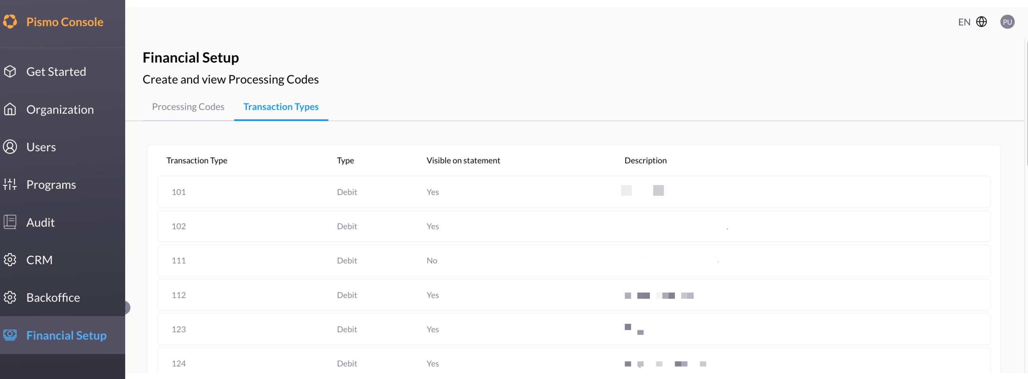Collapse the sidebar with edge toggle
Screen dimensions: 1028x379
(127, 308)
